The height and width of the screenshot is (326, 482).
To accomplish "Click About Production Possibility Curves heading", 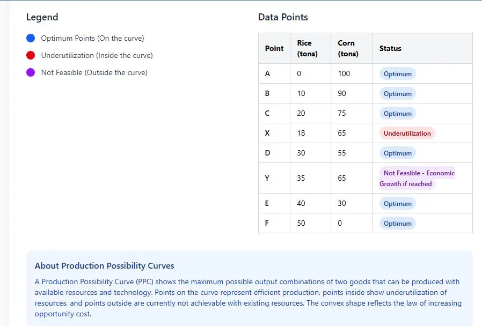I will pyautogui.click(x=104, y=266).
